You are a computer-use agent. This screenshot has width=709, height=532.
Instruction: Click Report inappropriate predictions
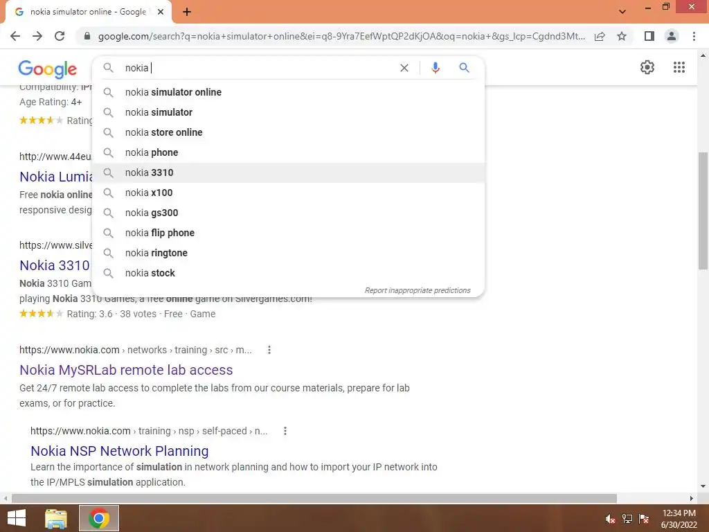click(418, 290)
